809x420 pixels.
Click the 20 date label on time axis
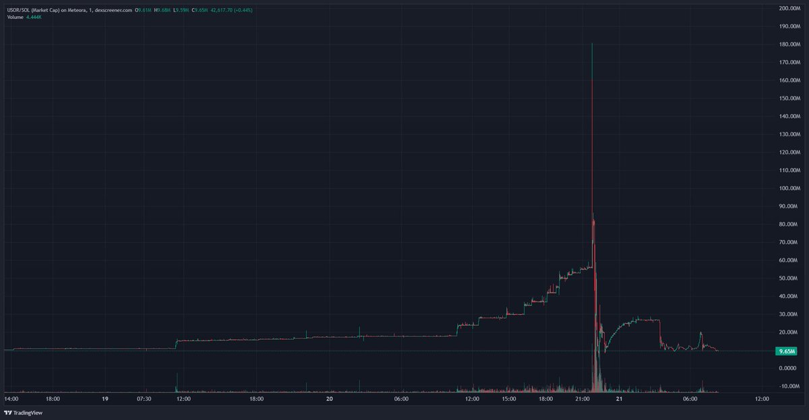click(329, 398)
